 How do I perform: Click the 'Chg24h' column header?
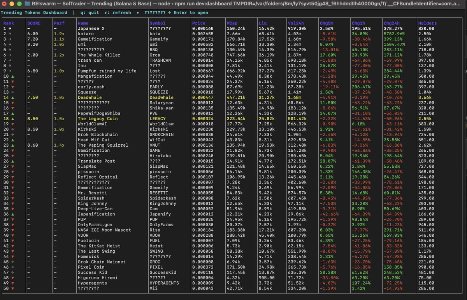[392, 23]
